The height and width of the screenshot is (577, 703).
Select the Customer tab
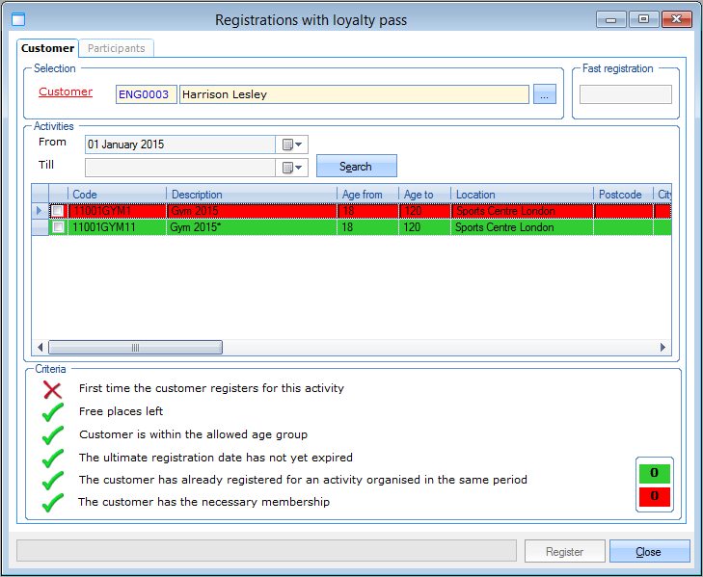(x=48, y=48)
